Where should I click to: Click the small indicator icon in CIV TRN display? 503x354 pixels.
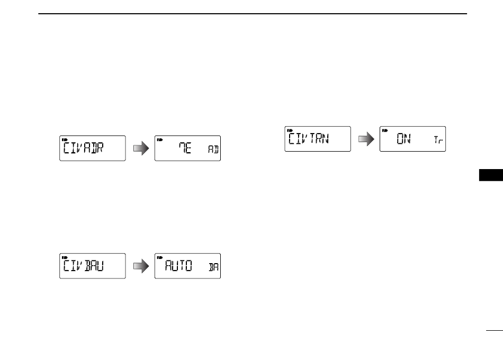290,131
